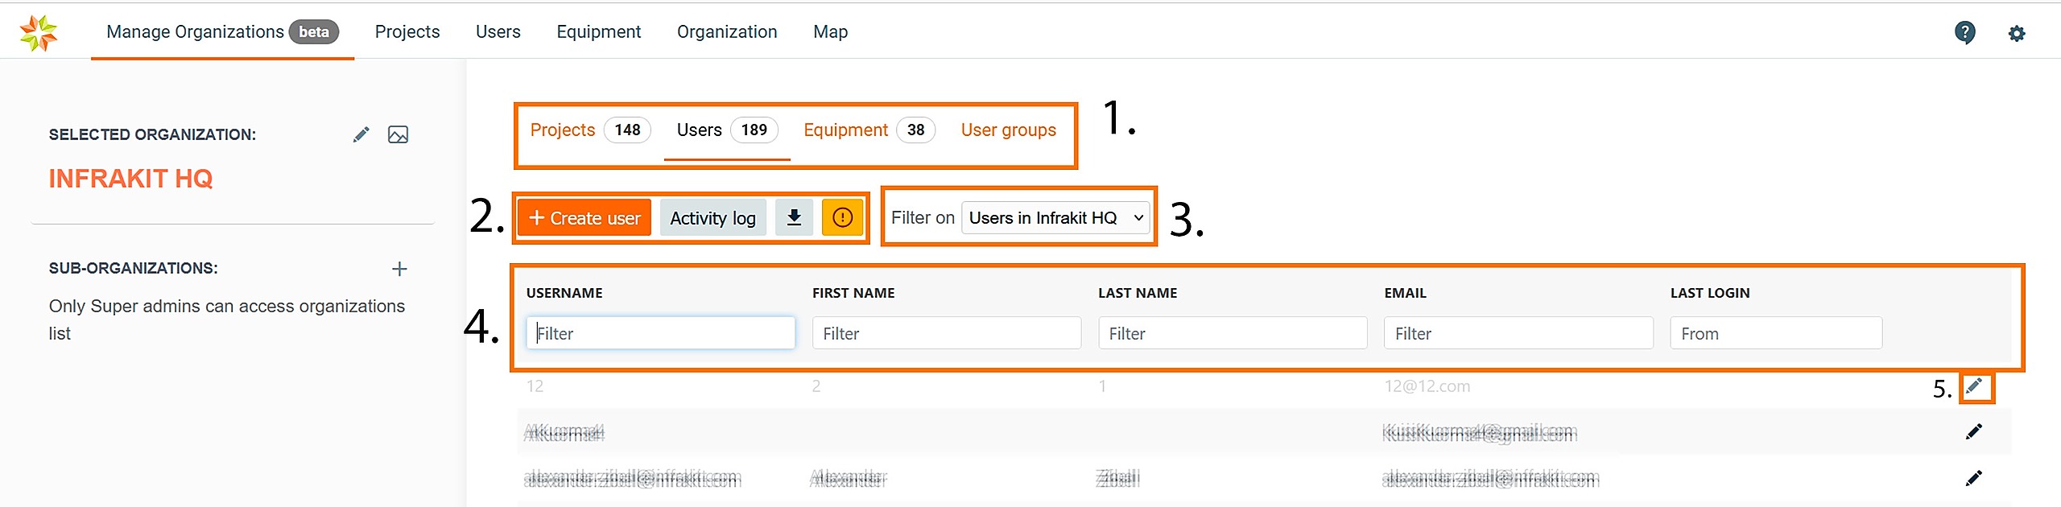Focus the Username filter field
2061x507 pixels.
pos(660,333)
